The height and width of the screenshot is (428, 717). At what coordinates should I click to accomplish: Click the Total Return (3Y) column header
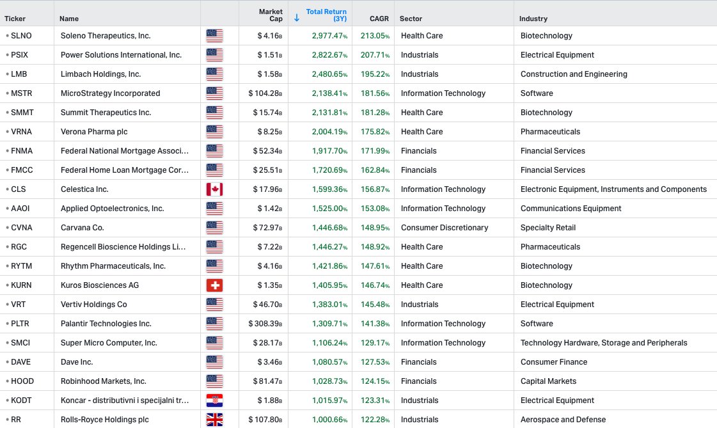(326, 15)
